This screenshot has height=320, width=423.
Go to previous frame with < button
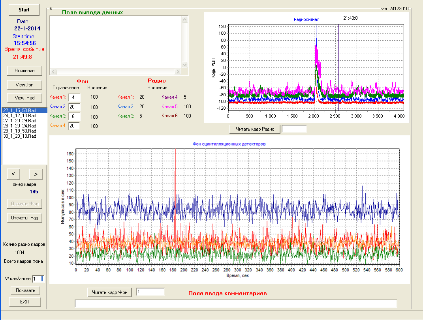coord(13,174)
